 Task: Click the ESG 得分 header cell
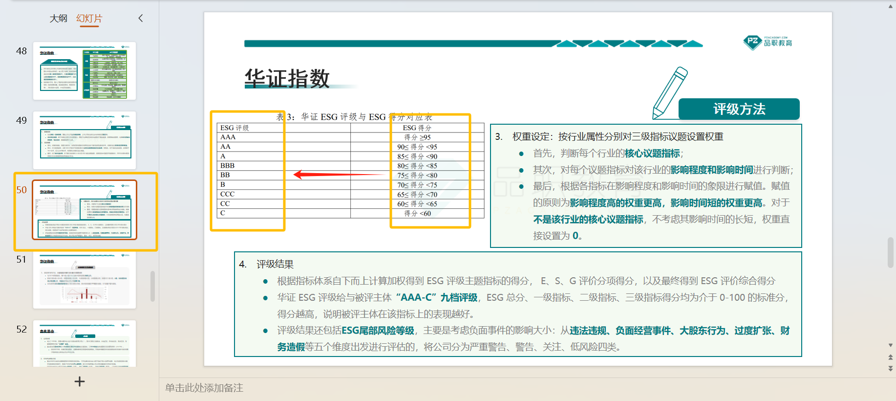[x=417, y=128]
